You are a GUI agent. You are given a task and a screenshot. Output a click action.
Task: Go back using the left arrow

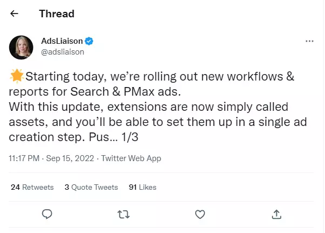14,14
